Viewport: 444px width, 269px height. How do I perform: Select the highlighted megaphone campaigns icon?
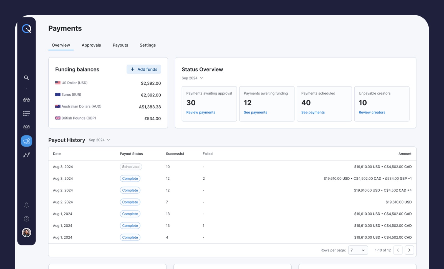pos(26,141)
